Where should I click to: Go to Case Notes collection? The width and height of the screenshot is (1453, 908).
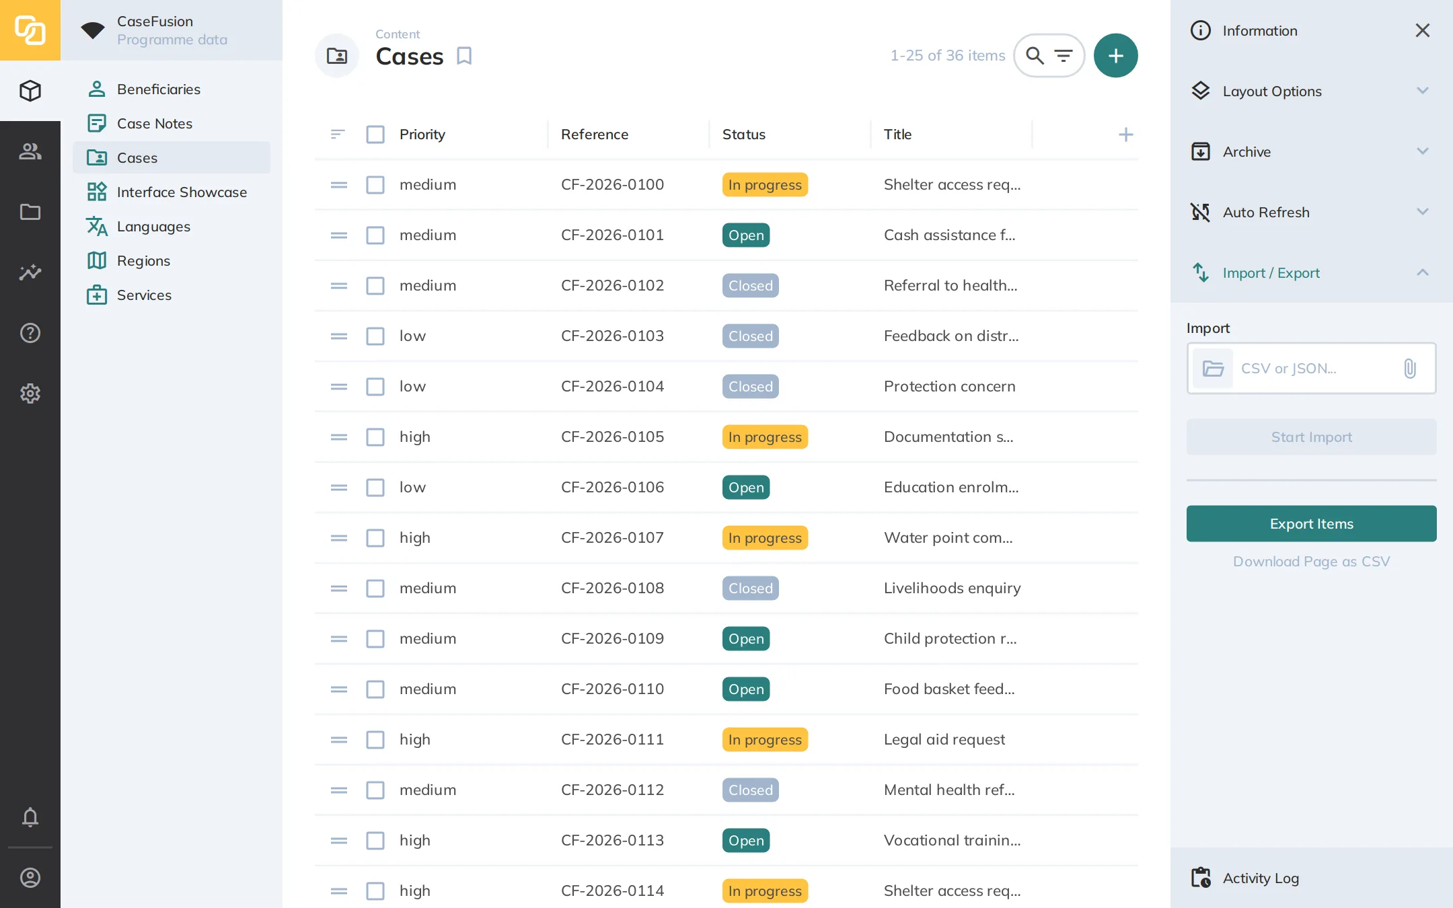[172, 124]
